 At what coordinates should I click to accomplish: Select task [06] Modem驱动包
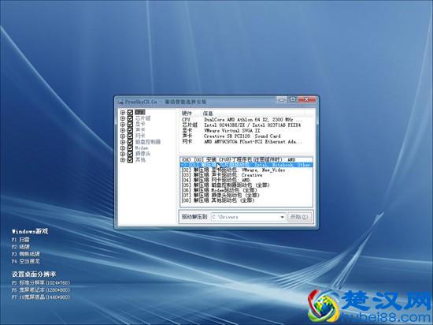click(246, 190)
